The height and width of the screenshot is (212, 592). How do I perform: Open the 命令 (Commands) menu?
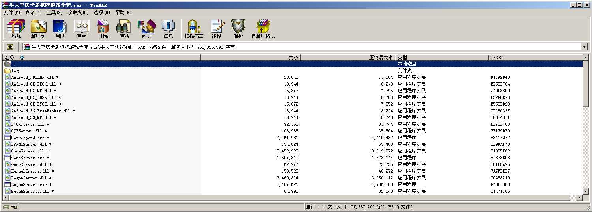(x=33, y=13)
